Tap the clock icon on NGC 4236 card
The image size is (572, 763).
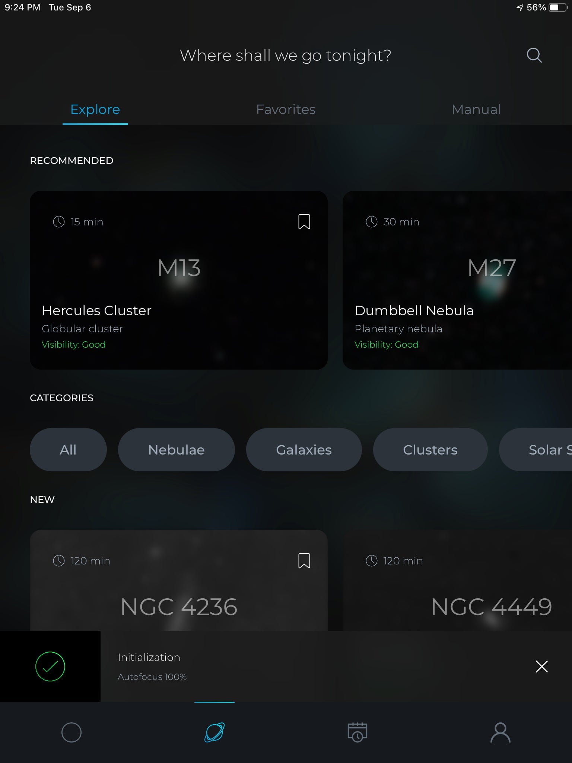[59, 561]
